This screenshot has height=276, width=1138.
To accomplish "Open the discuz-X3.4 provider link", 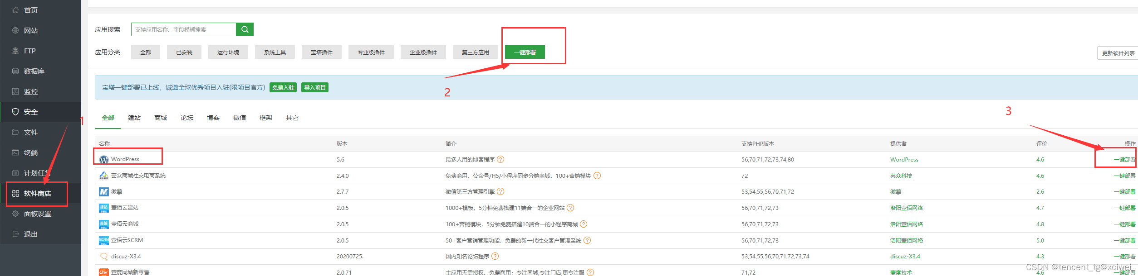I will pyautogui.click(x=905, y=256).
